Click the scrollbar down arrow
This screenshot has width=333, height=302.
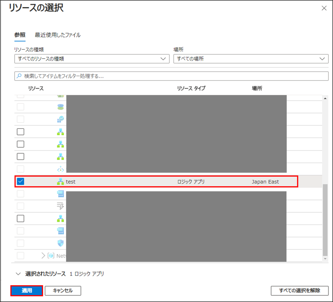(x=326, y=259)
